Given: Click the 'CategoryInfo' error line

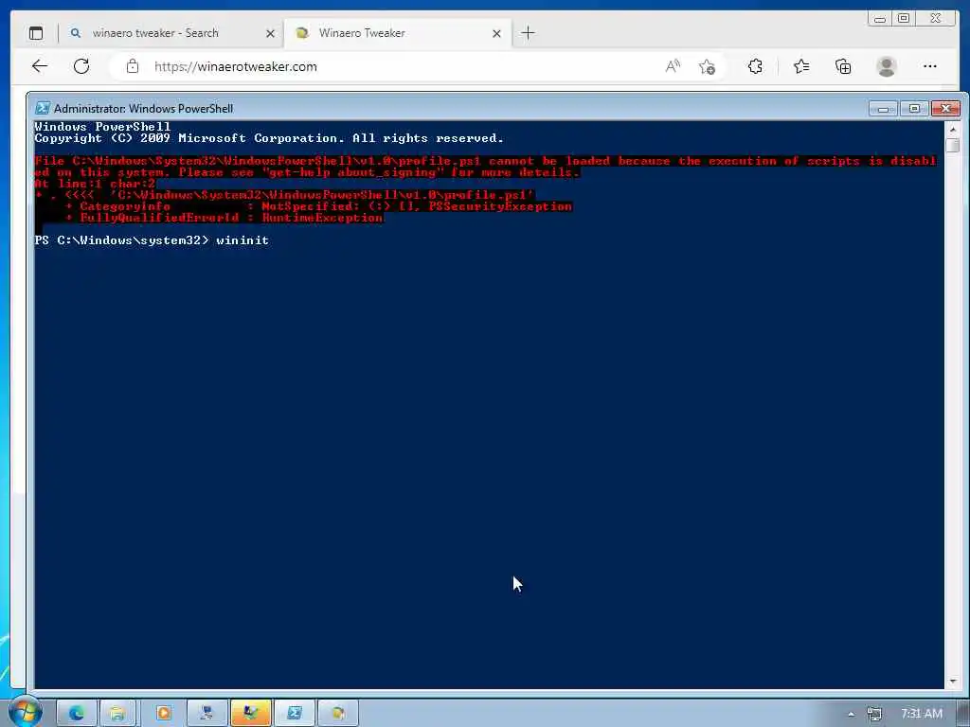Looking at the screenshot, I should [318, 206].
